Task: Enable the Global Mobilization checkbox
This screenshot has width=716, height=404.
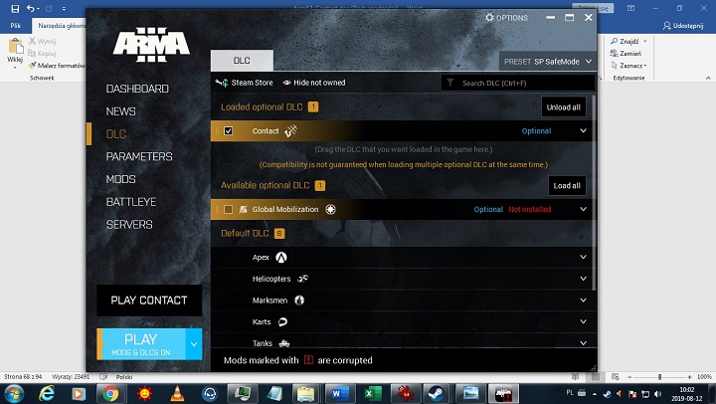Action: click(x=229, y=210)
